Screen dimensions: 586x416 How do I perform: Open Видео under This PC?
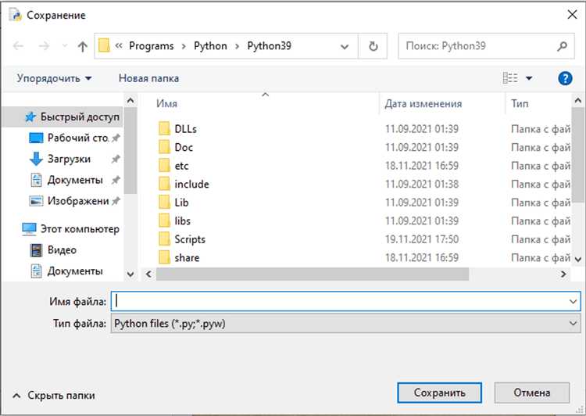tap(53, 250)
